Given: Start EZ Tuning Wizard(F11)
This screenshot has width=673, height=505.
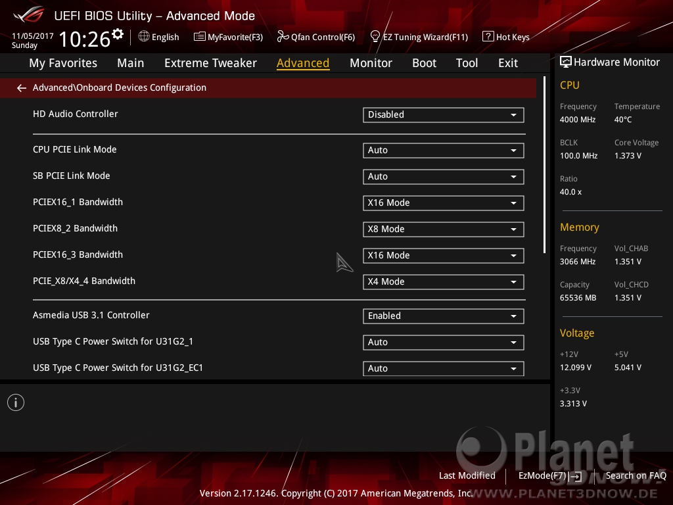Looking at the screenshot, I should coord(419,37).
